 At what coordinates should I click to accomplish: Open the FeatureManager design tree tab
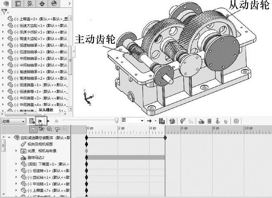(6, 3)
